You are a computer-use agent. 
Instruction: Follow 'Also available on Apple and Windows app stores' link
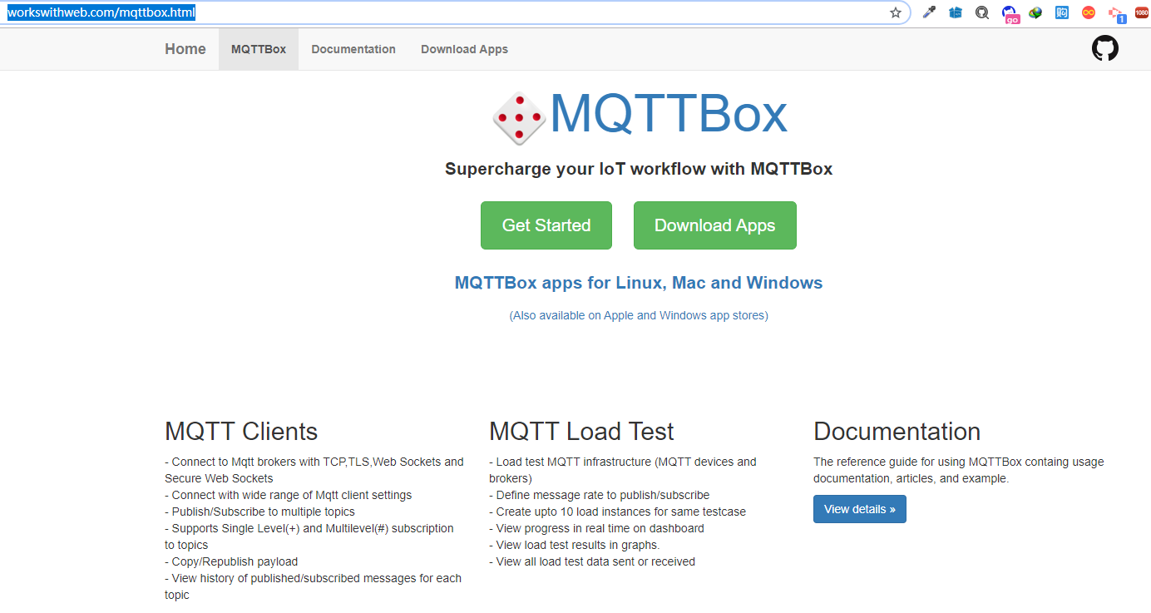(x=639, y=315)
